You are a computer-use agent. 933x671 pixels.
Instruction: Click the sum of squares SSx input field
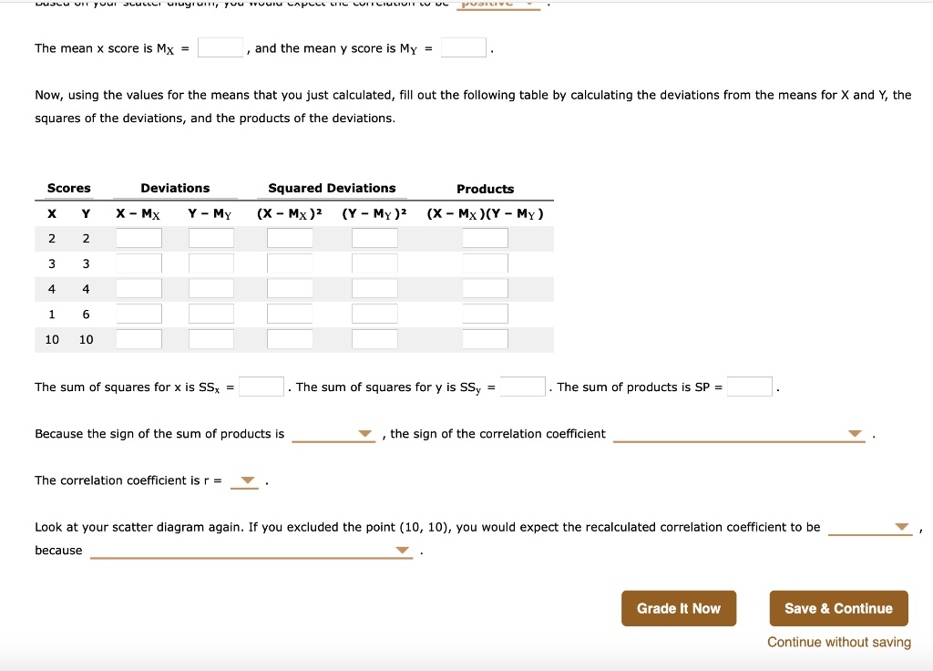pyautogui.click(x=261, y=386)
